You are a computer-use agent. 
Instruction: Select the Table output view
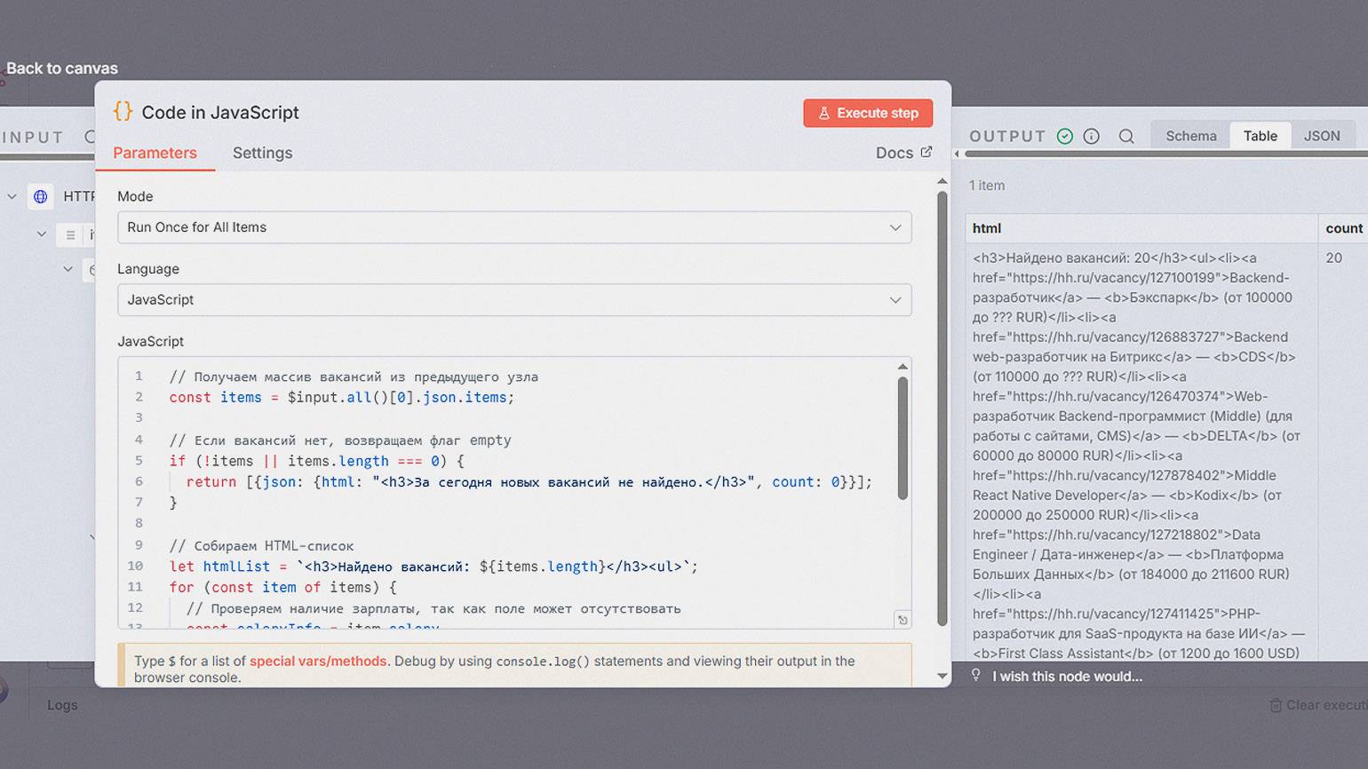pyautogui.click(x=1260, y=136)
